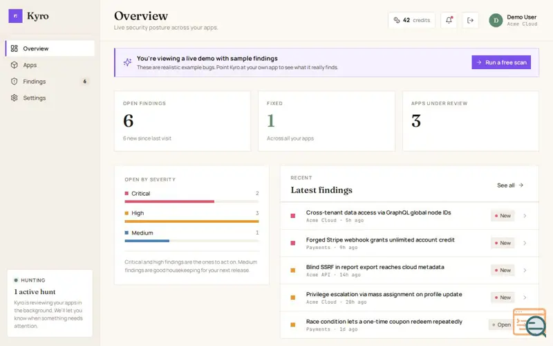The width and height of the screenshot is (553, 346).
Task: Click red severity marker on Cross-tenant row
Action: 292,216
